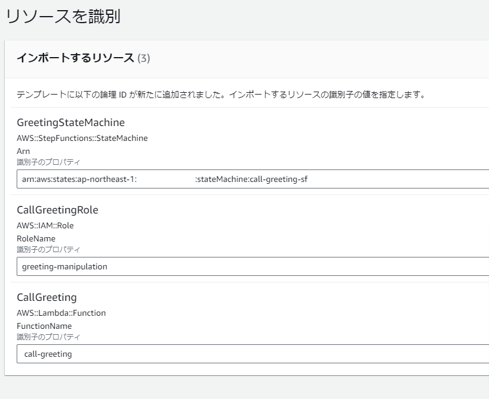Image resolution: width=489 pixels, height=399 pixels.
Task: Place cursor on stateMachine:call-greeting-sf text
Action: point(252,179)
